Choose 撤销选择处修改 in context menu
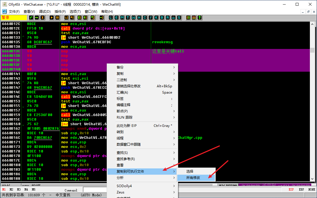Viewport: 317px width, 198px height. (143, 86)
